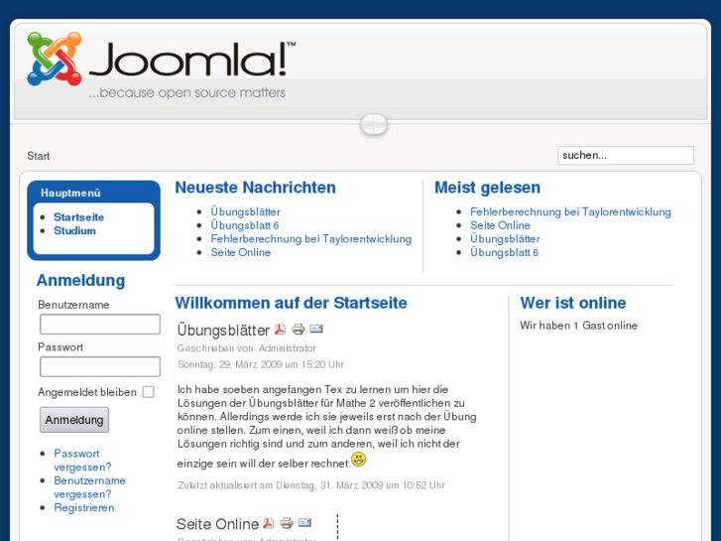
Task: Tick the Angemeldet bleiben checkbox
Action: (148, 392)
